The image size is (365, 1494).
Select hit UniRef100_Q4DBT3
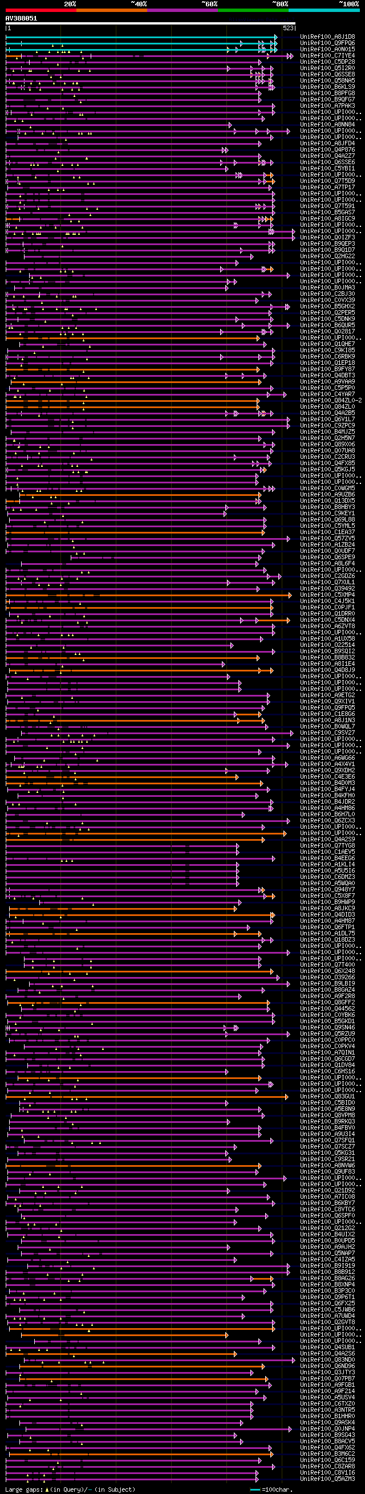[327, 375]
